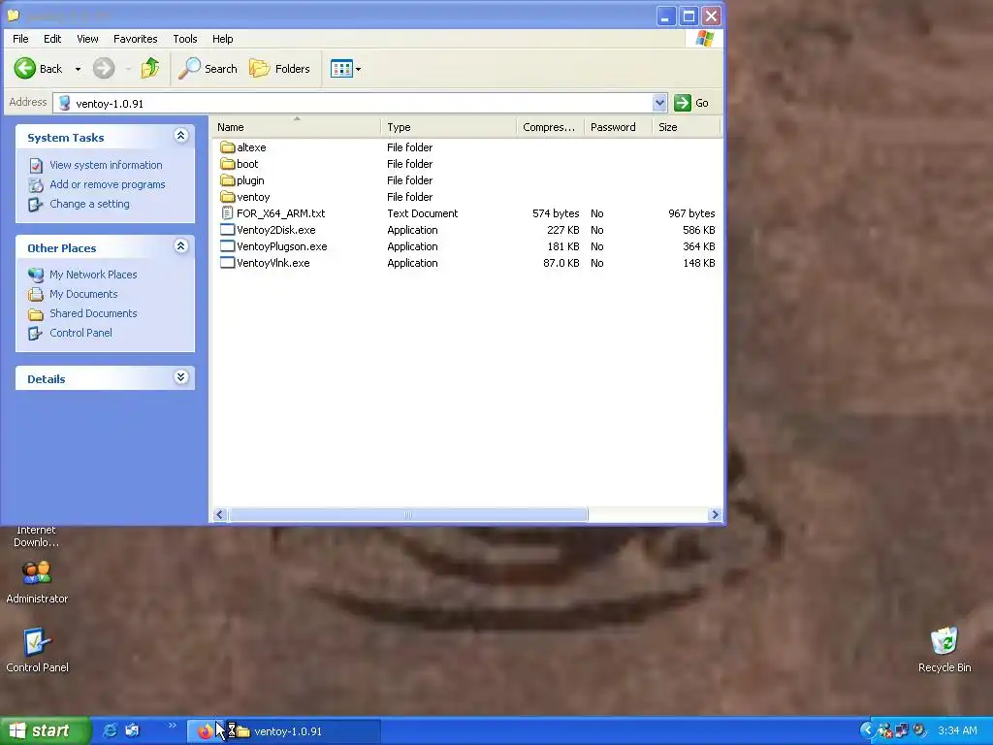Sort by the Size column header
The width and height of the screenshot is (993, 745).
tap(687, 127)
